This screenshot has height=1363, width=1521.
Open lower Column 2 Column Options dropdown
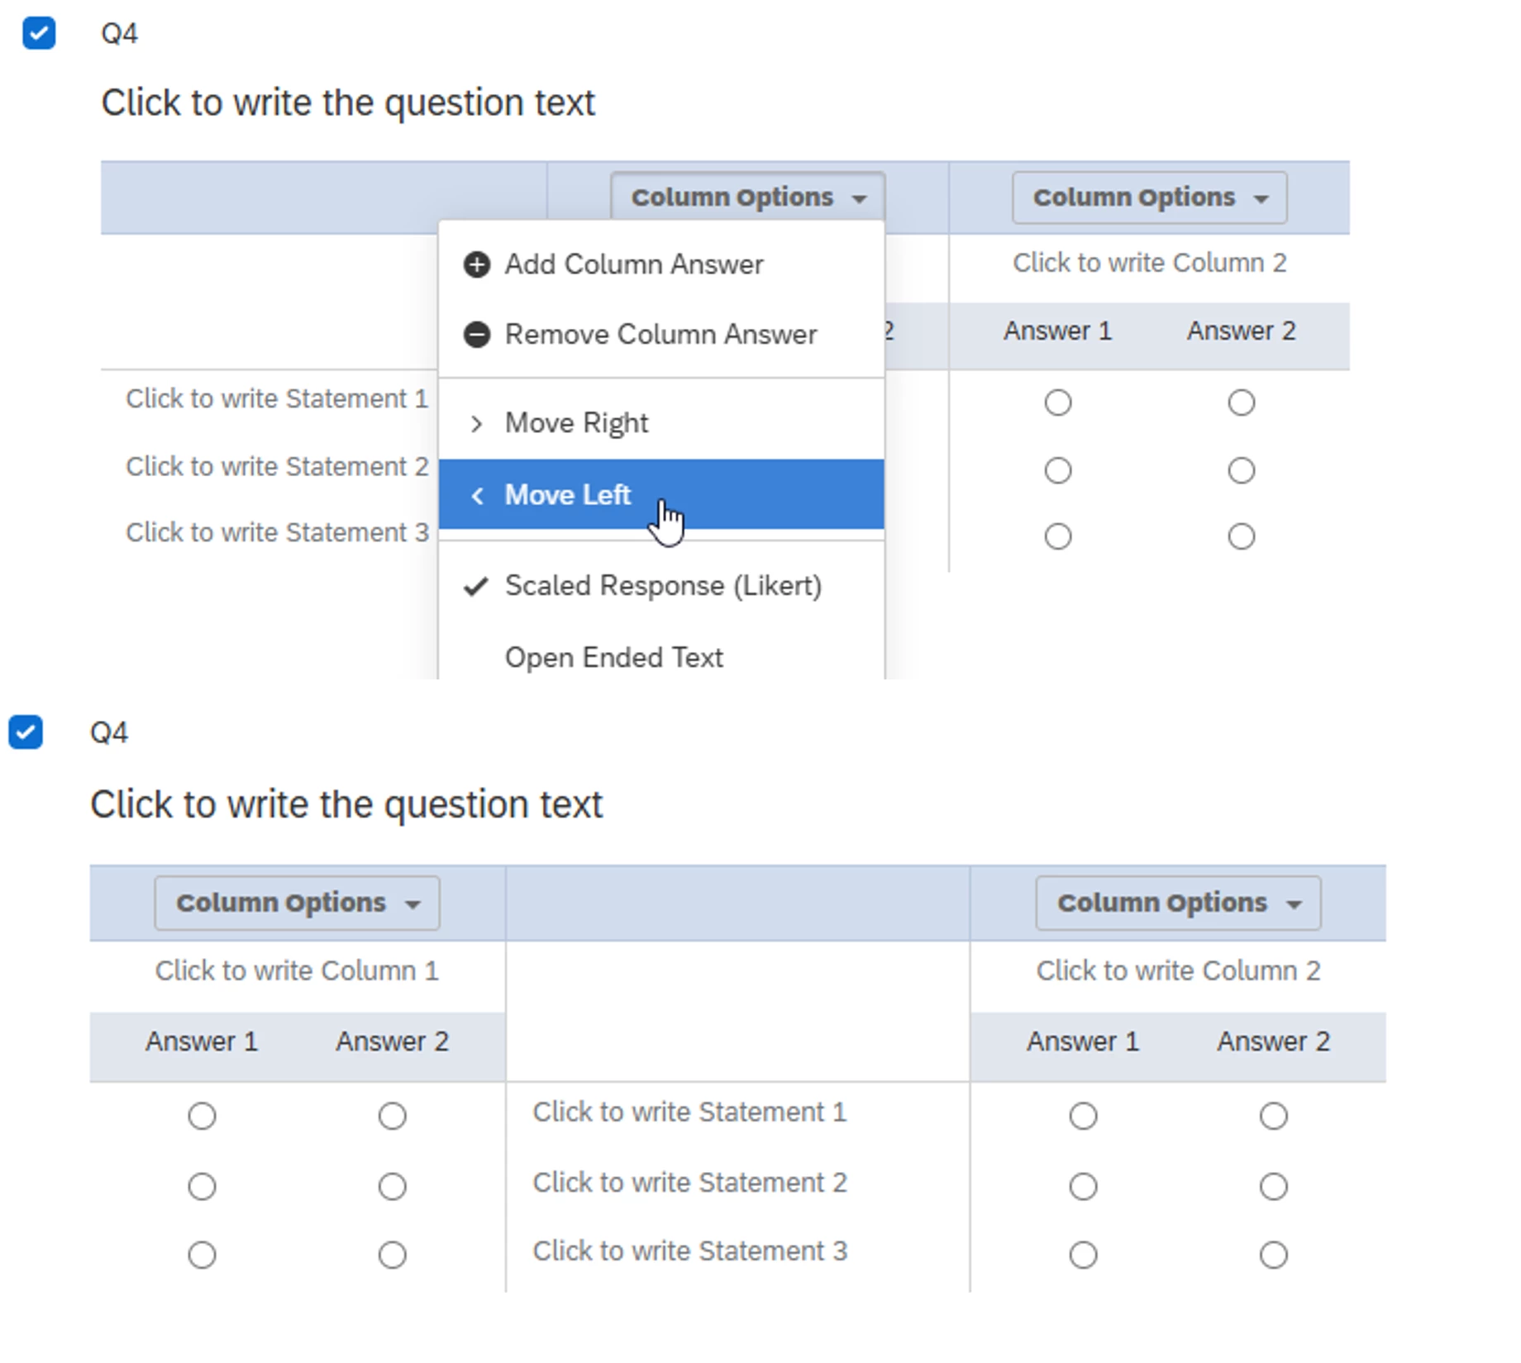coord(1178,903)
